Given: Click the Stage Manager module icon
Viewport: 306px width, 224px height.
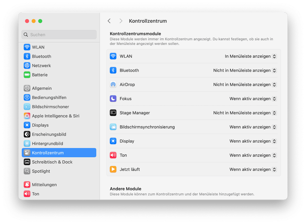Looking at the screenshot, I should [113, 113].
